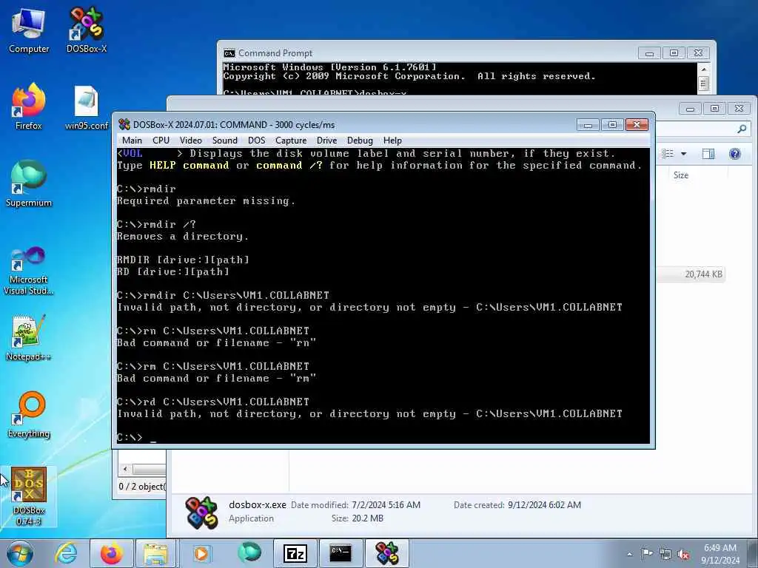Open the CPU menu in DOSBox-X
Screen dimensions: 758x568
click(x=161, y=141)
